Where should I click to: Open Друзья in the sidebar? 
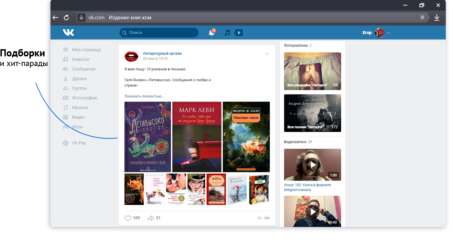point(79,79)
